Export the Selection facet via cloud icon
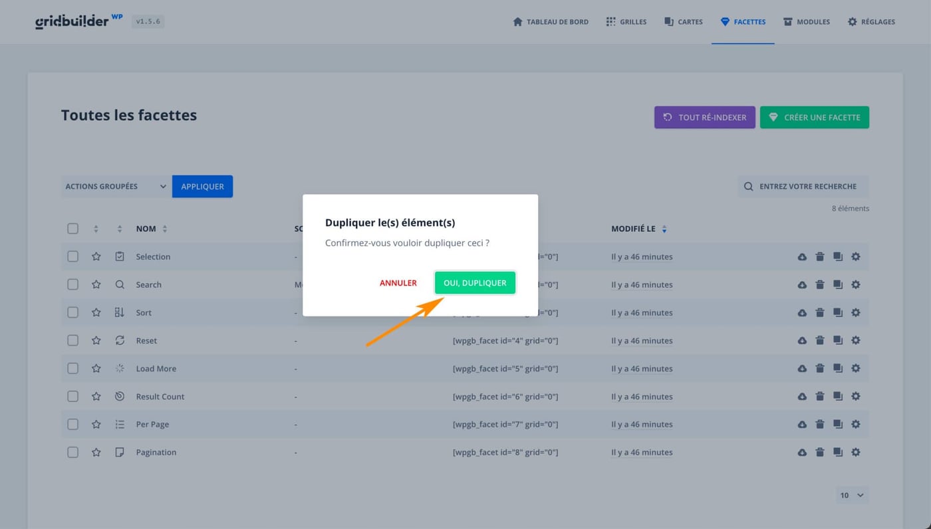Screen dimensions: 931x529 pyautogui.click(x=802, y=256)
